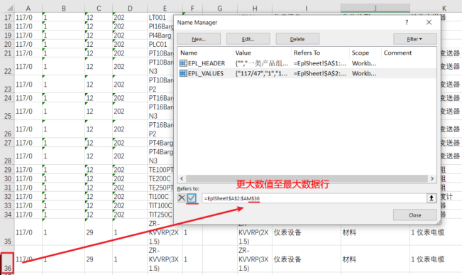Sort by the Value column header
The width and height of the screenshot is (462, 275).
click(262, 53)
